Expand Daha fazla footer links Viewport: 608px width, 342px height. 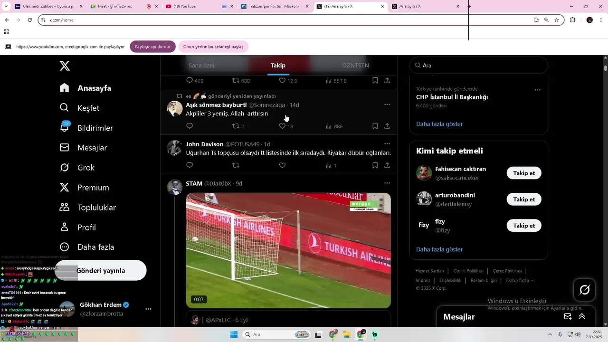coord(520,280)
